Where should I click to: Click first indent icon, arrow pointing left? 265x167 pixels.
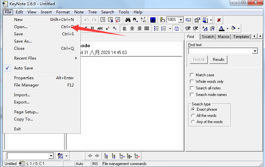(188, 28)
